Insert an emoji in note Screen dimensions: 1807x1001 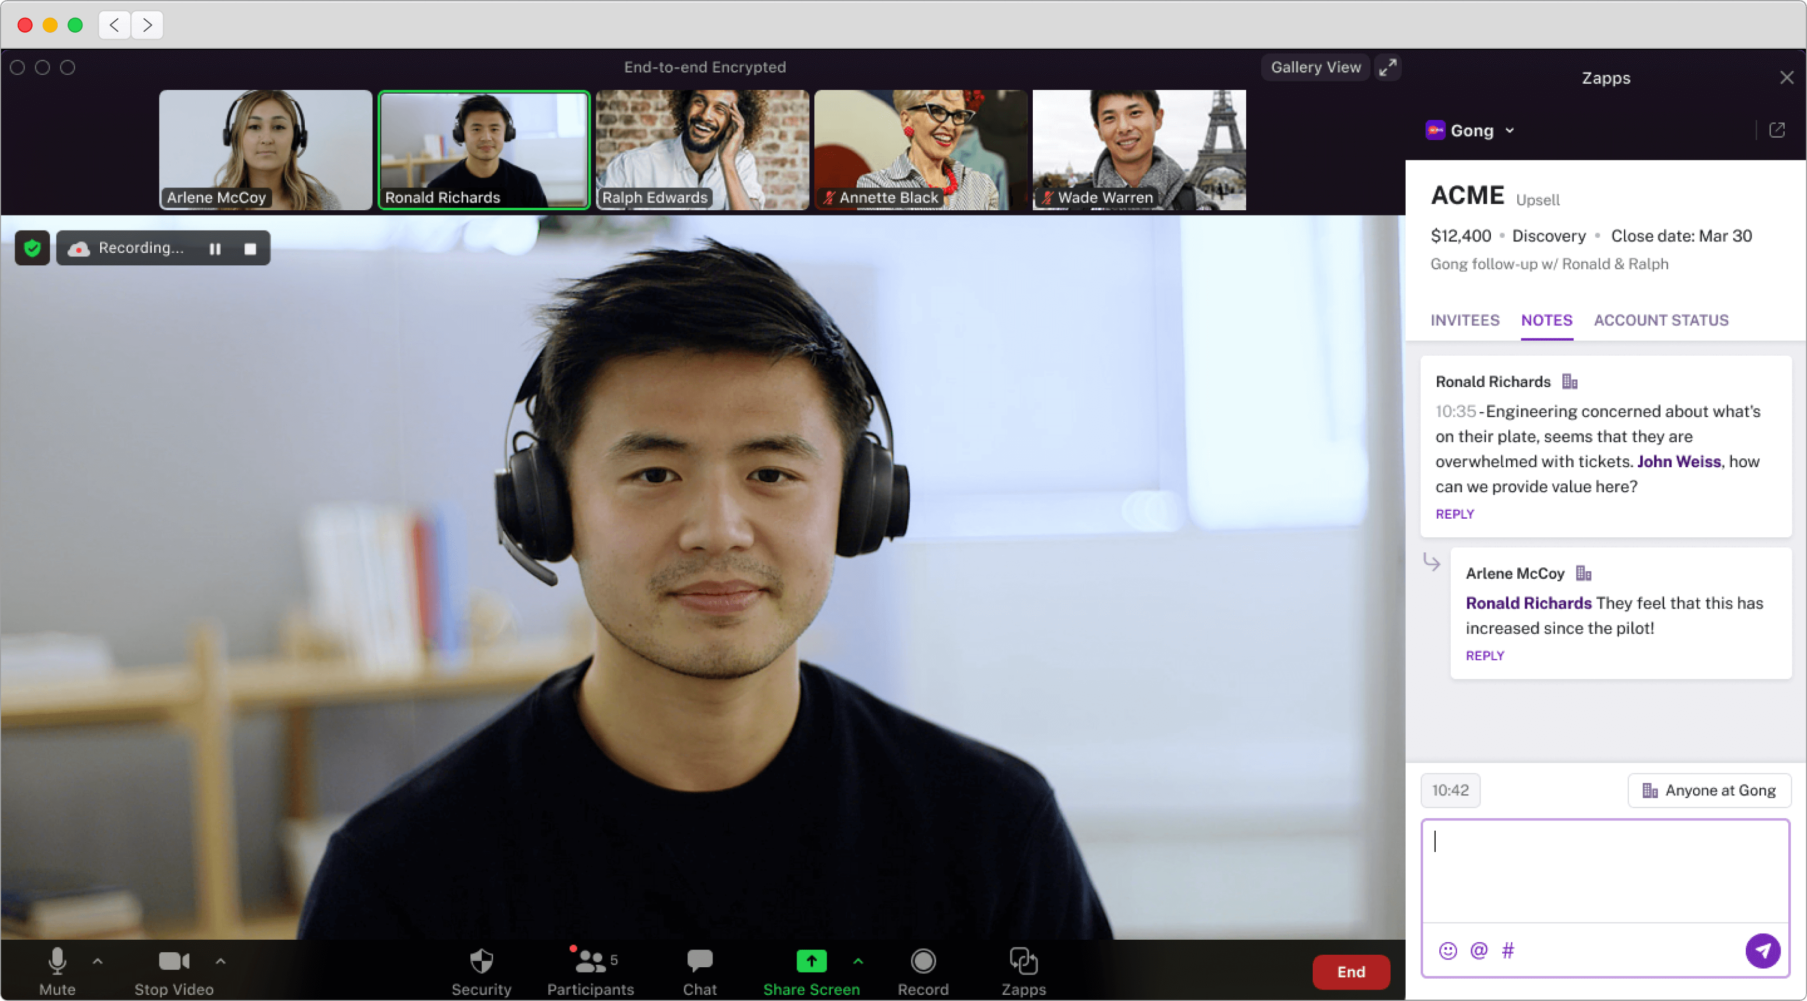[x=1448, y=951]
